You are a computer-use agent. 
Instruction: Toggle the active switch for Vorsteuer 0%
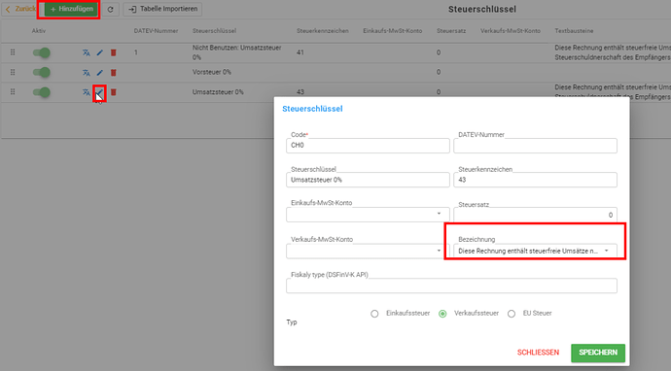42,72
